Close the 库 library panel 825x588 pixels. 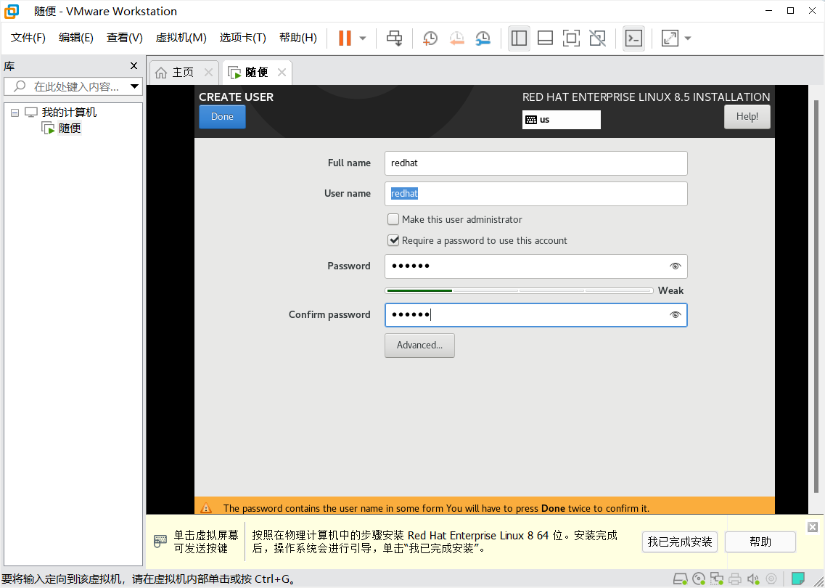click(134, 66)
